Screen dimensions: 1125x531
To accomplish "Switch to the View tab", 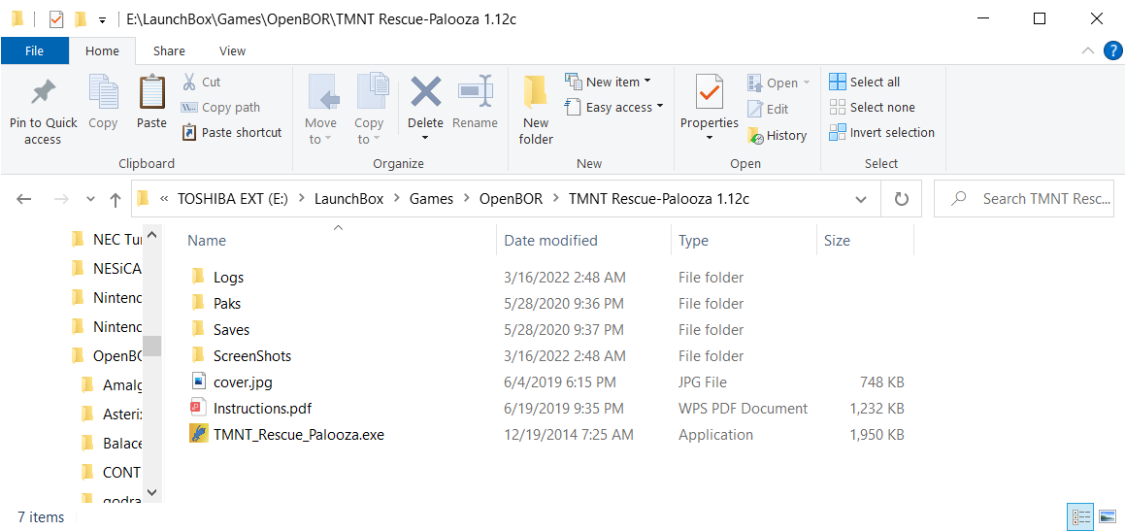I will coord(232,50).
